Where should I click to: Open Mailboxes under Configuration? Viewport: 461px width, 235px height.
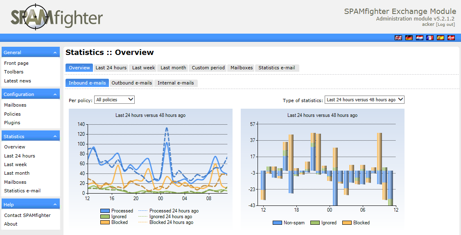coord(15,105)
